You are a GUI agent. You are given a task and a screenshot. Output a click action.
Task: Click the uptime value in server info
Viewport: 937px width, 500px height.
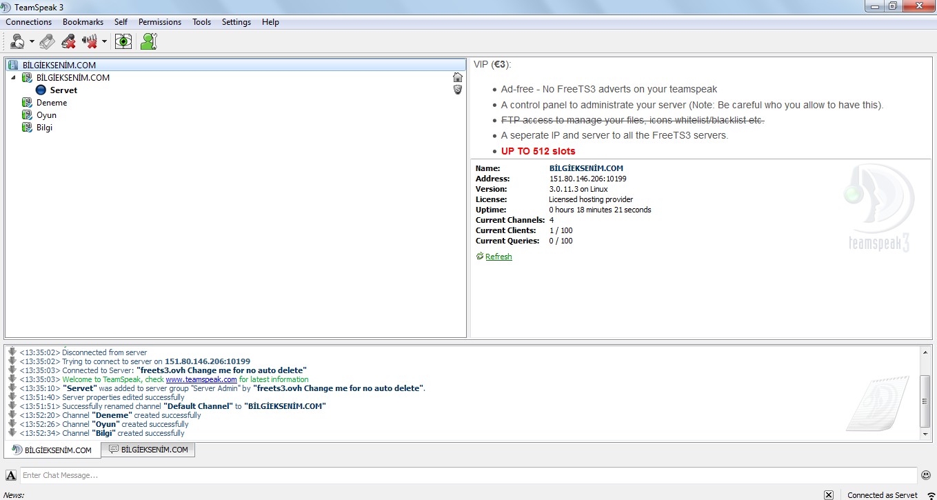pos(600,210)
